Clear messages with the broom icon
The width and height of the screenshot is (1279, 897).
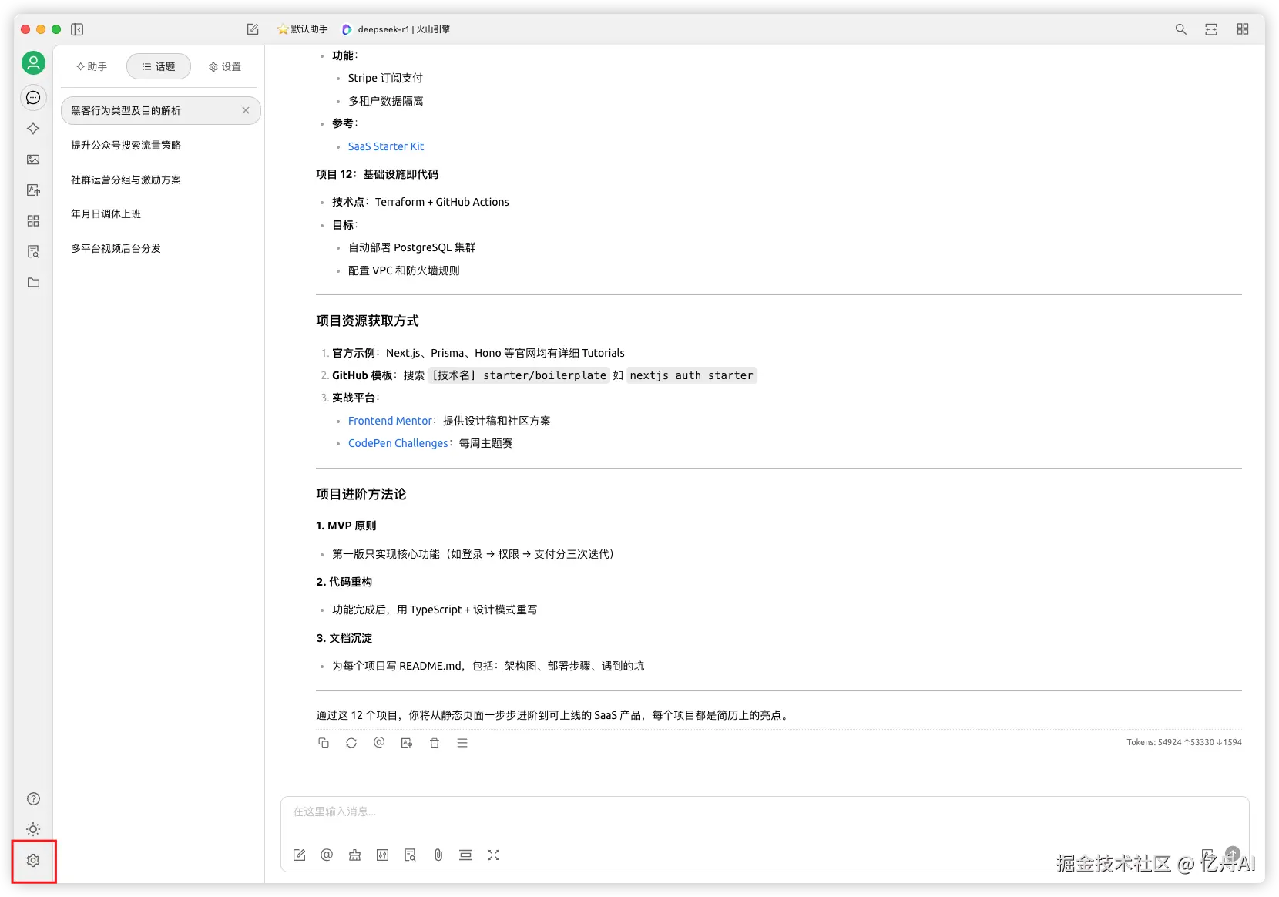click(x=354, y=855)
